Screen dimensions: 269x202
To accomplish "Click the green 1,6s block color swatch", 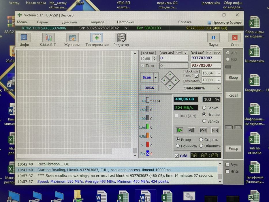I will pyautogui.click(x=148, y=127).
